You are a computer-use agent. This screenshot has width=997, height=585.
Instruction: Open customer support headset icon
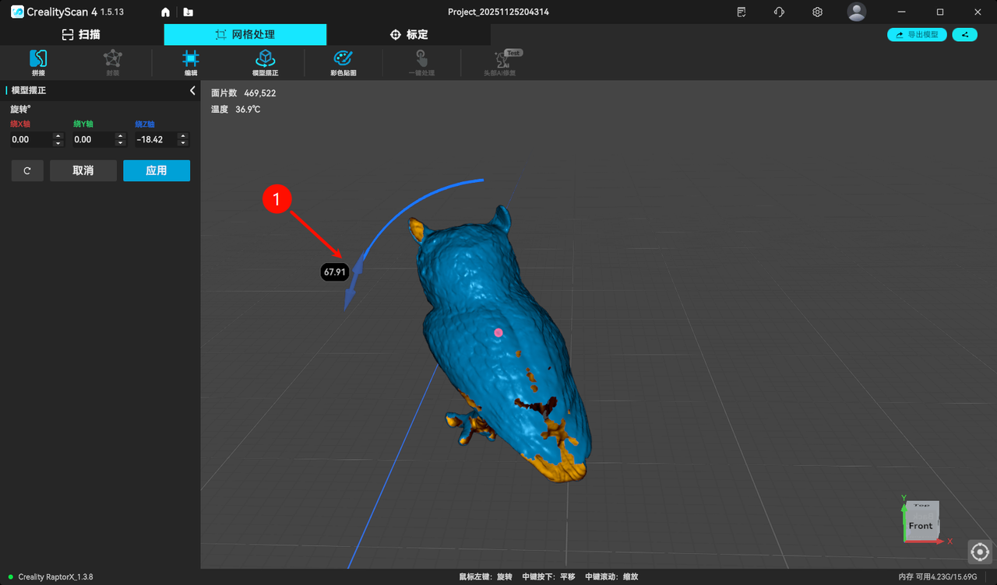(779, 12)
